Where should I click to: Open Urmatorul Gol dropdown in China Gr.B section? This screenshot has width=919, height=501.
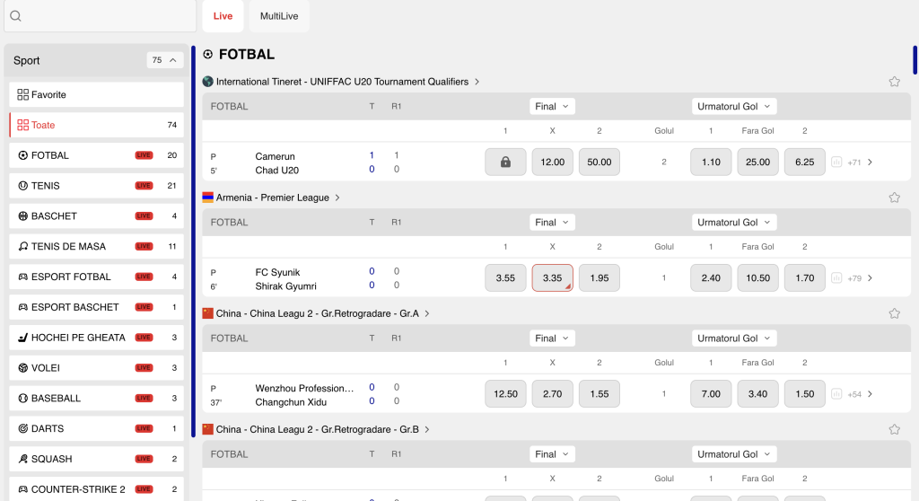[x=734, y=454]
